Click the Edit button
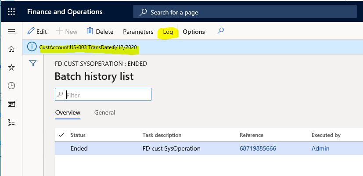Screen dimensions: 363x176 [37, 31]
